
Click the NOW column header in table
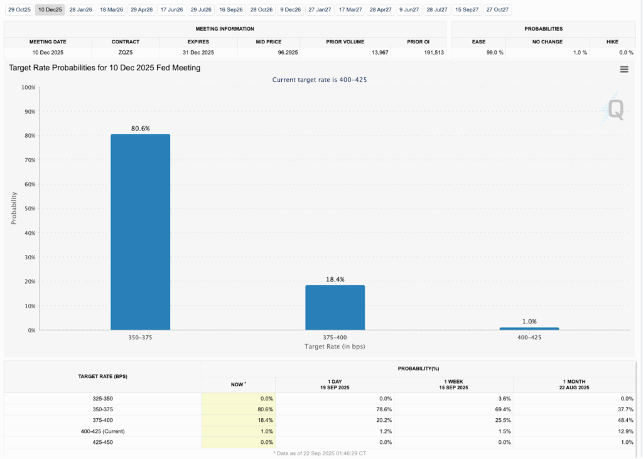tap(238, 383)
